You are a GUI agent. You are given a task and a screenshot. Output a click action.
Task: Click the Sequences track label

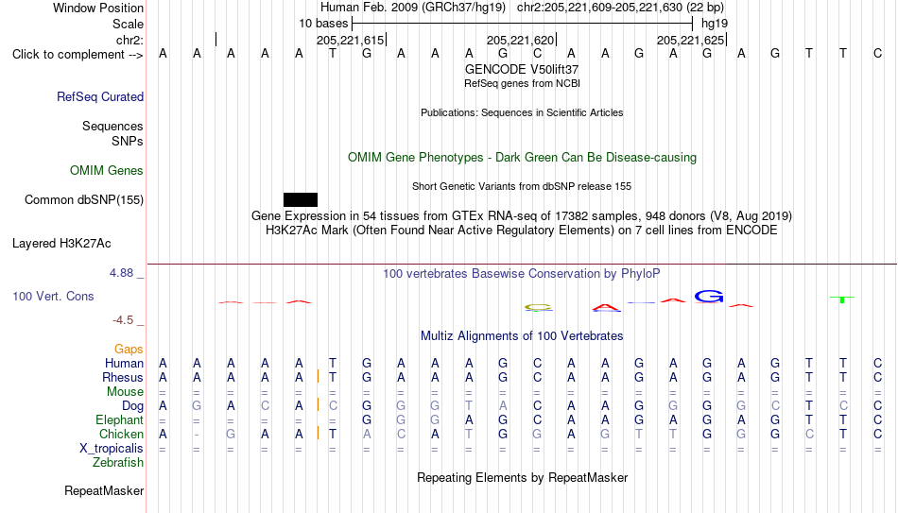pos(112,126)
